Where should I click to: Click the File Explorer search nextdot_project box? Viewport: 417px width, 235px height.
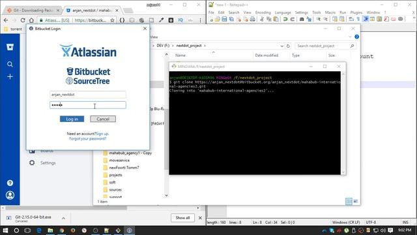coord(325,46)
